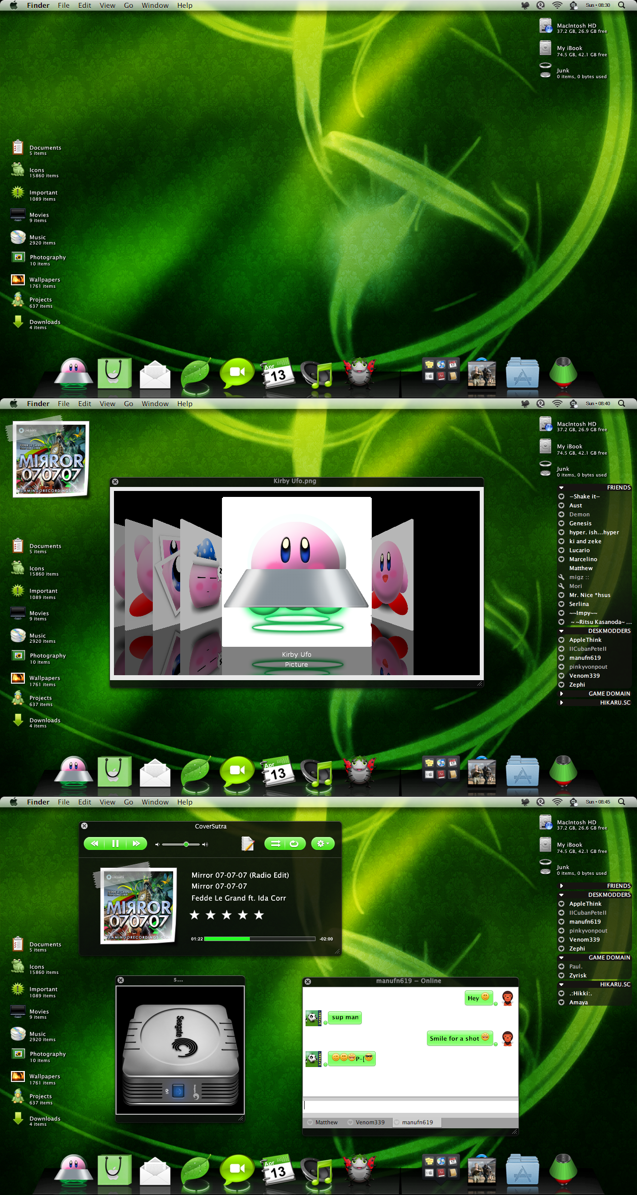Select buddy Lucario in the buddy list
This screenshot has width=637, height=1195.
point(579,550)
